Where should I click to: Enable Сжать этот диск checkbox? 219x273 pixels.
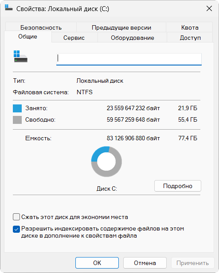click(x=16, y=217)
